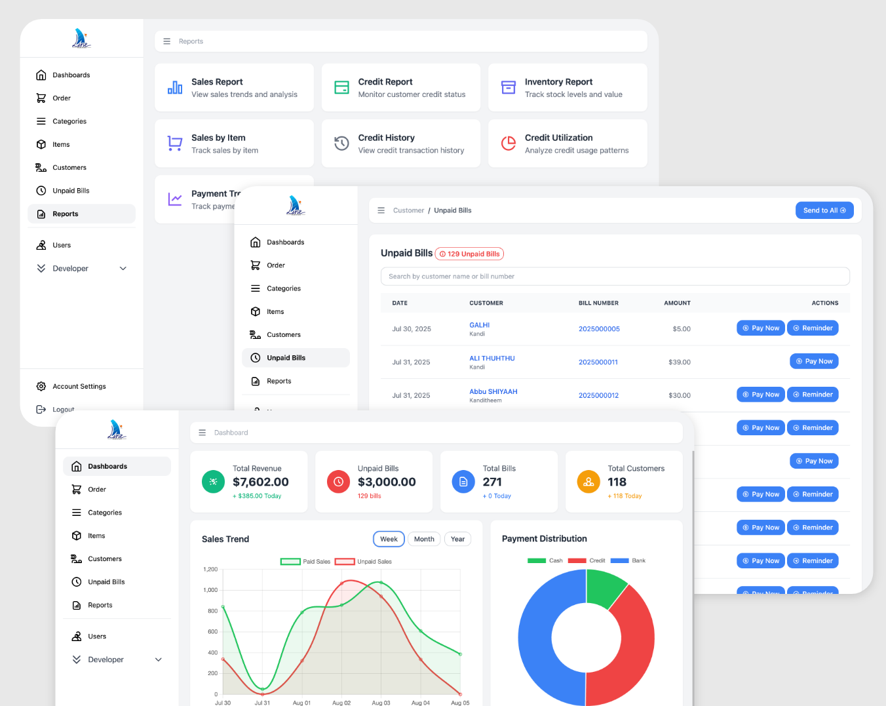
Task: Select the Week range on Sales Trend
Action: click(389, 539)
